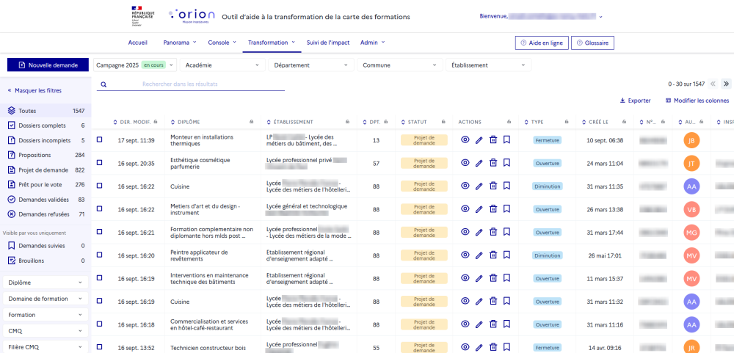This screenshot has height=353, width=734.
Task: Tick the Cuisine 16:22 row checkbox
Action: point(99,186)
